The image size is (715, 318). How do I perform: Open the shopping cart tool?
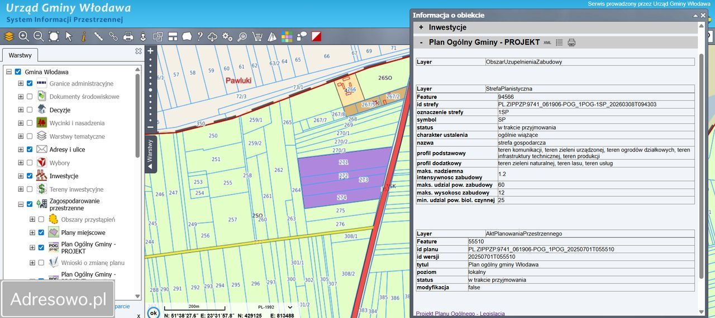pyautogui.click(x=257, y=37)
